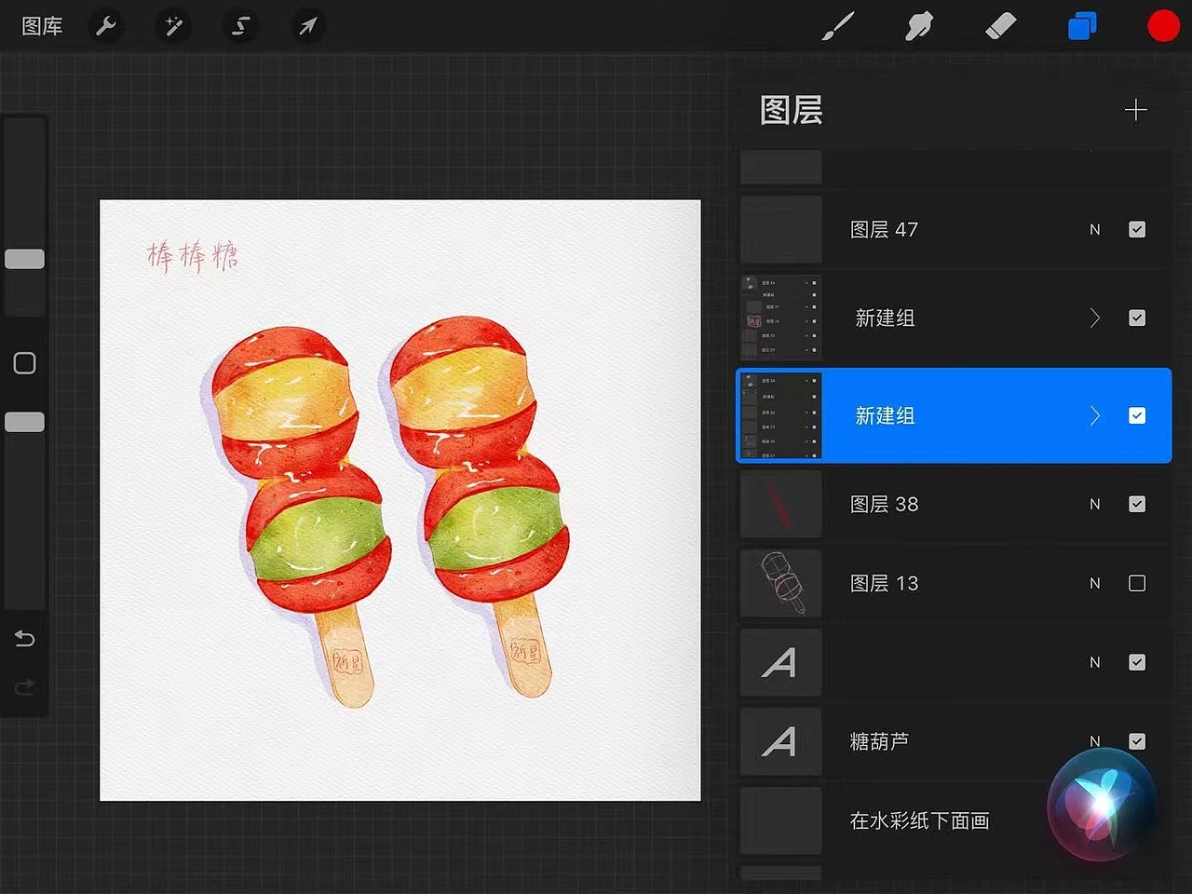Toggle visibility of the unselected 新建组
This screenshot has width=1192, height=894.
[1137, 318]
